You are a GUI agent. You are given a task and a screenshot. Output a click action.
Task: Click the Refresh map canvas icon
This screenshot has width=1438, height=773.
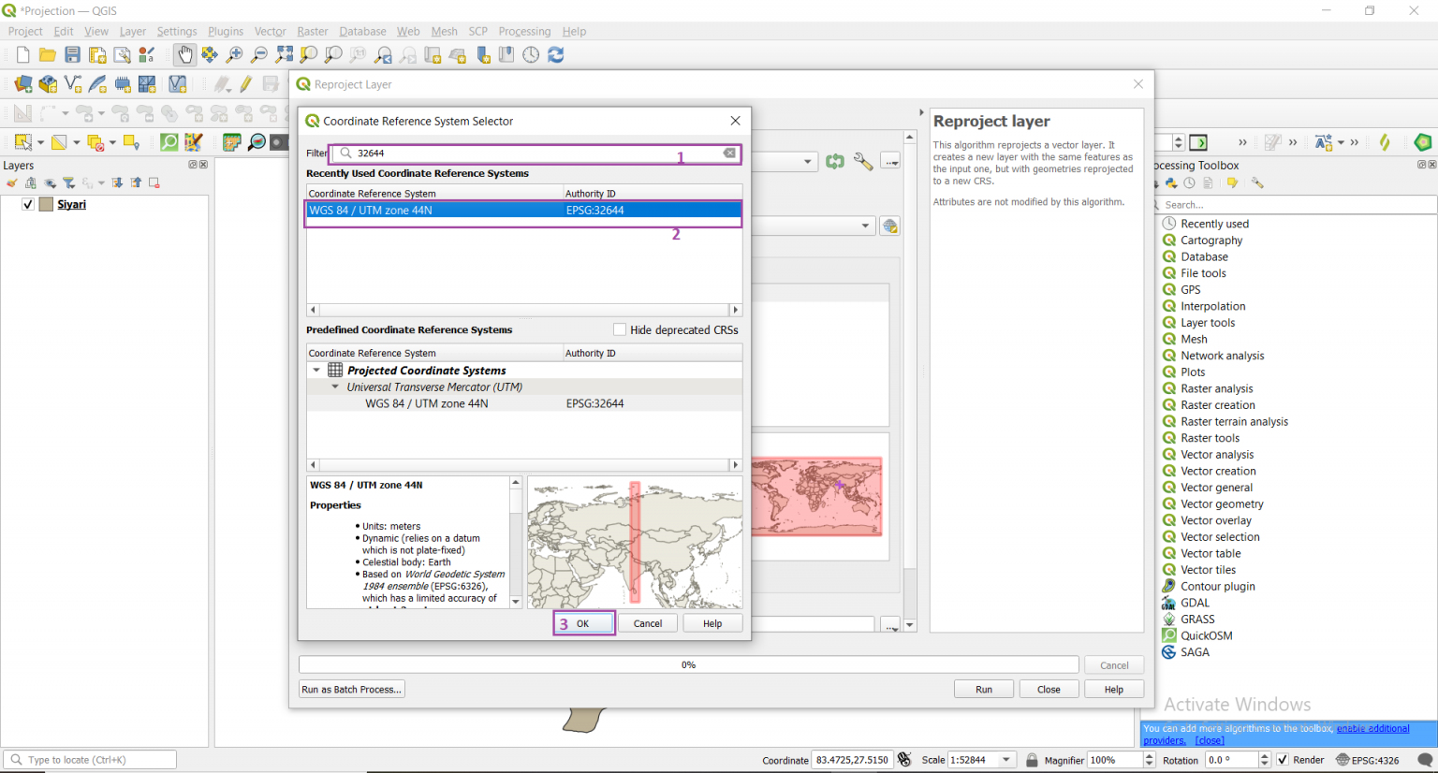coord(555,54)
